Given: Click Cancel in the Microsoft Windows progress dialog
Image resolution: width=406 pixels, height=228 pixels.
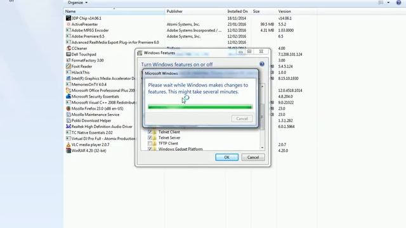Looking at the screenshot, I should 242,118.
